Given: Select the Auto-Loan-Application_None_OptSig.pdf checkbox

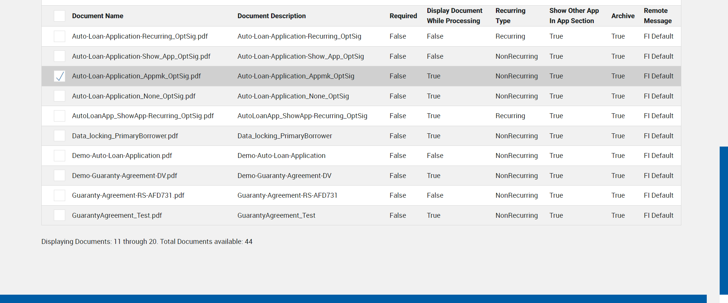Looking at the screenshot, I should pos(60,96).
